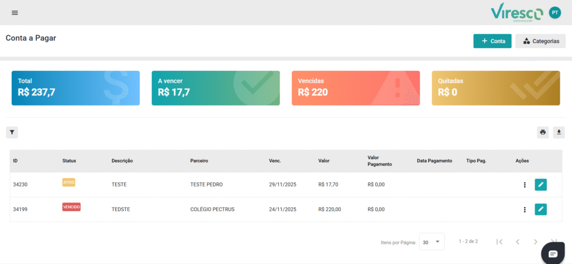572x264 pixels.
Task: Go to first page of results
Action: click(x=499, y=242)
